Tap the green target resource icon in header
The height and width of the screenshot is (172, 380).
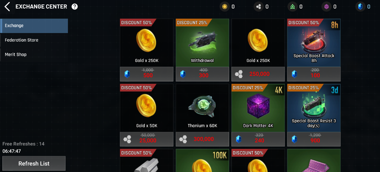click(x=293, y=7)
